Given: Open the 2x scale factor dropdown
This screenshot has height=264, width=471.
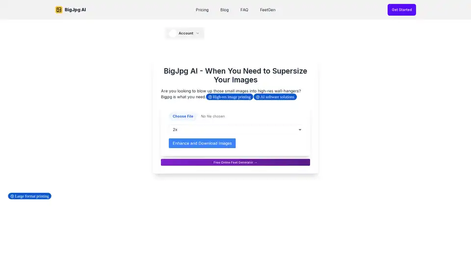Looking at the screenshot, I should 235,130.
